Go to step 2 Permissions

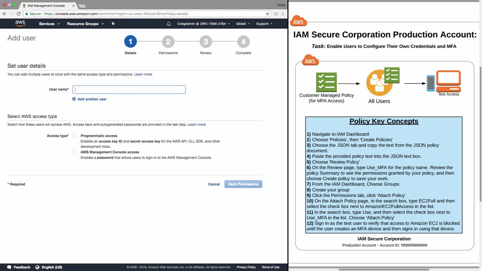[x=168, y=41]
